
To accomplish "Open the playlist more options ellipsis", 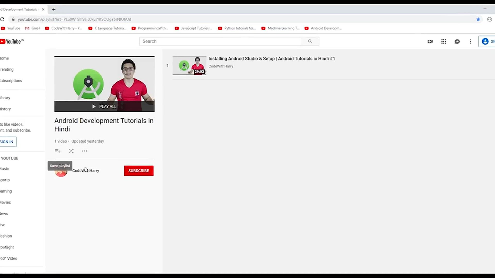I will tap(85, 151).
